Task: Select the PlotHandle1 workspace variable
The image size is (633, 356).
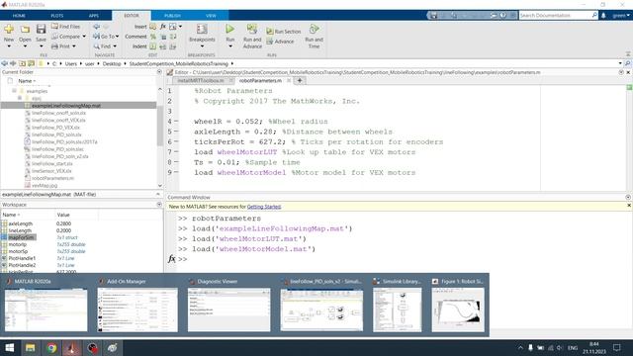Action: coord(22,258)
